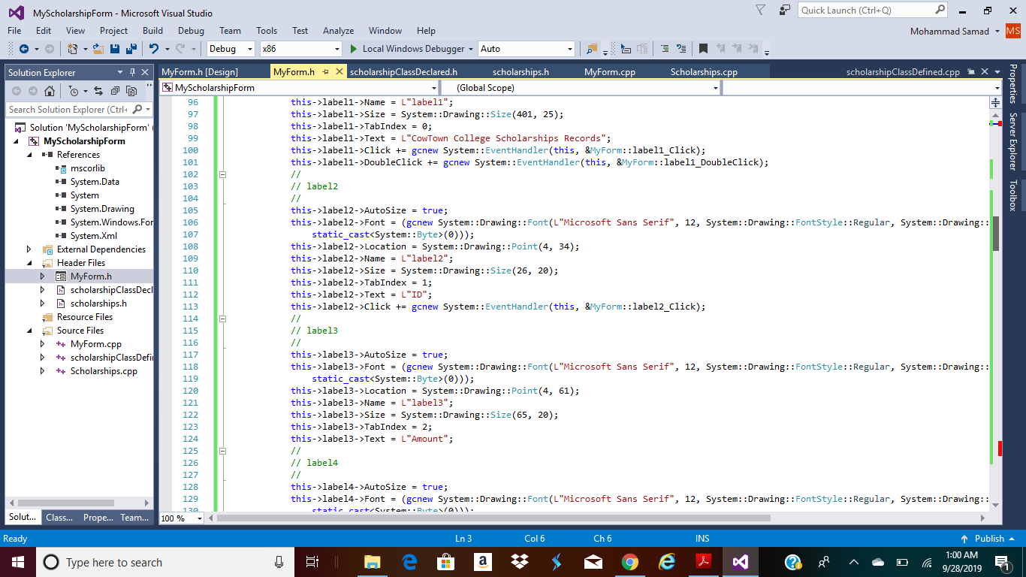Toggle a bookmark using the bookmark toolbar icon
The image size is (1026, 577).
pyautogui.click(x=704, y=49)
